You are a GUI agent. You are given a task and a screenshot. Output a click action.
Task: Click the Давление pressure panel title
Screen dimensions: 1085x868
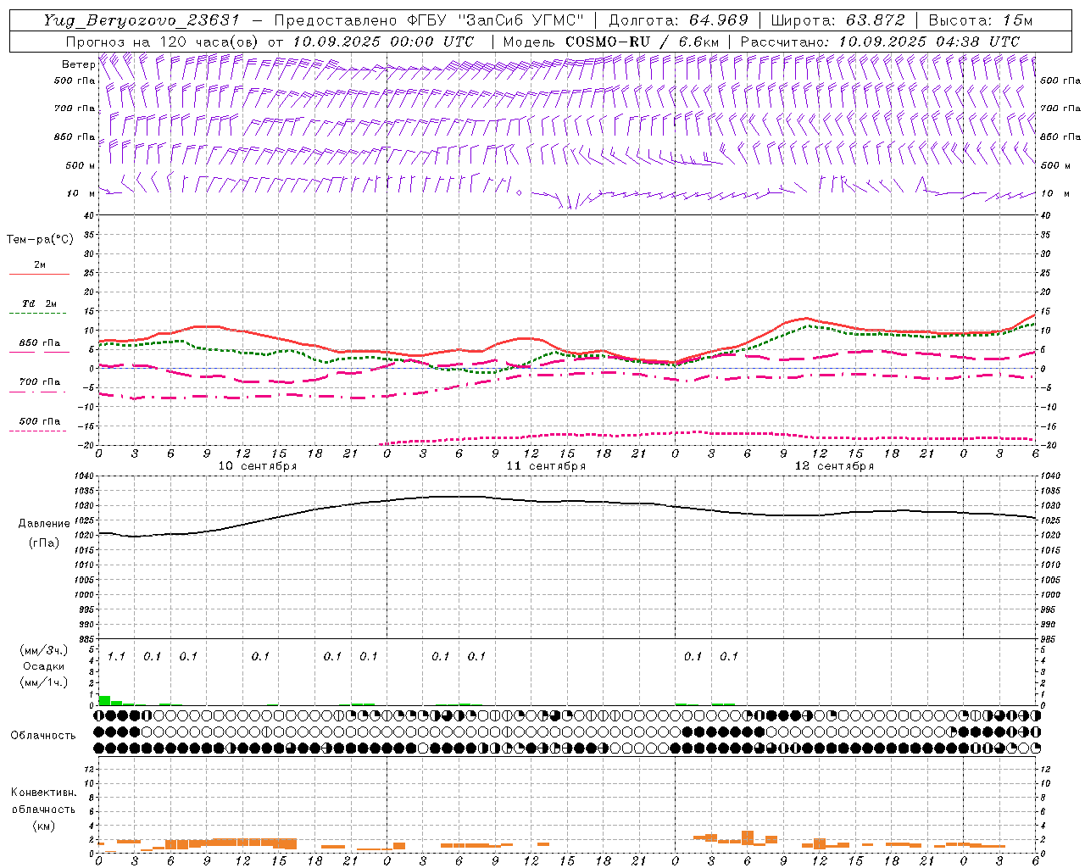tap(44, 524)
